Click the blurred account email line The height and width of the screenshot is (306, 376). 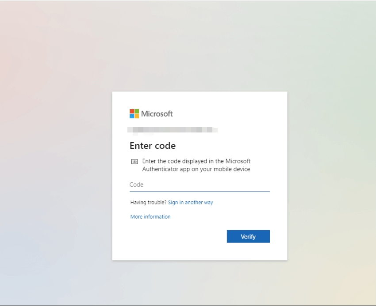coord(173,130)
